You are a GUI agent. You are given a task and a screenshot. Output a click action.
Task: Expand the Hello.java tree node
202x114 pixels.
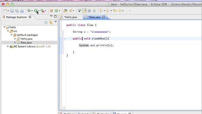pyautogui.click(x=15, y=39)
